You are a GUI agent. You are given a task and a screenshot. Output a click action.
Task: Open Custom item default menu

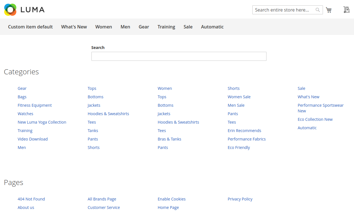[30, 27]
